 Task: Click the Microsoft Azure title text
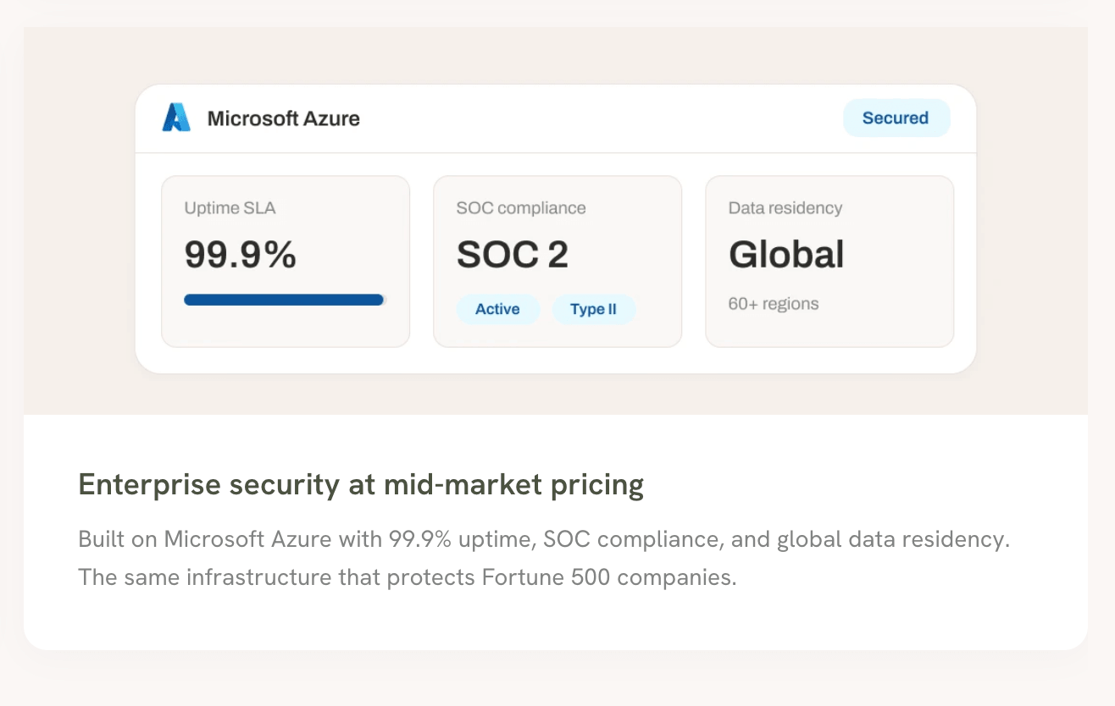coord(284,119)
